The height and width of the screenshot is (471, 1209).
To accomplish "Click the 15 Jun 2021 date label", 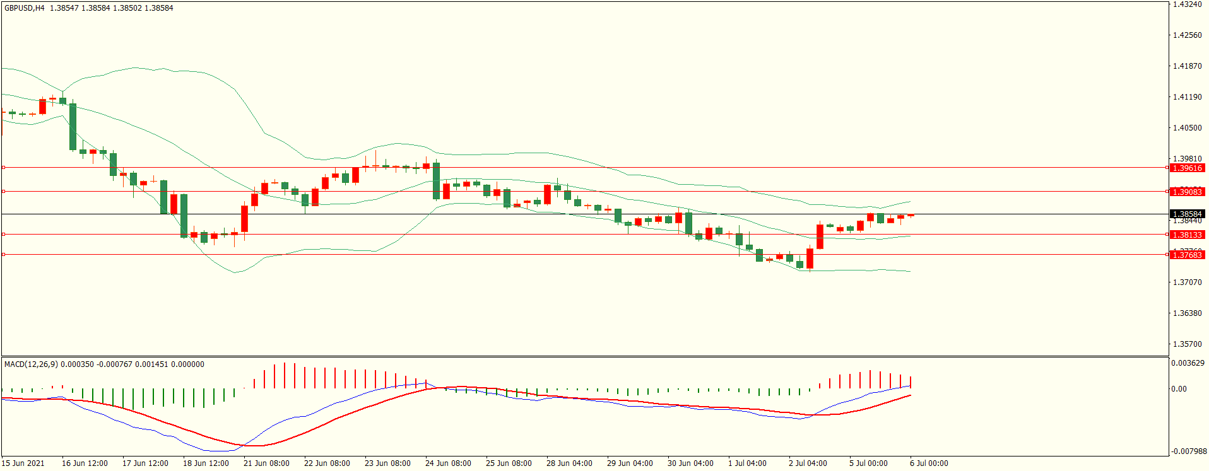I will [23, 463].
